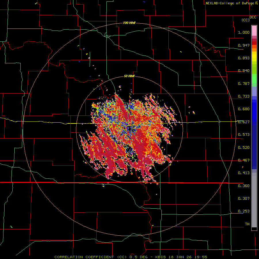Click the pink top segment of color bar
The height and width of the screenshot is (259, 259).
click(254, 31)
